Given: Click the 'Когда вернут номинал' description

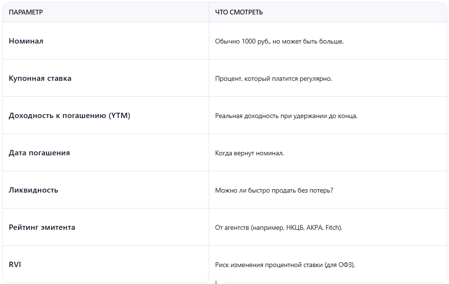Looking at the screenshot, I should pos(249,153).
